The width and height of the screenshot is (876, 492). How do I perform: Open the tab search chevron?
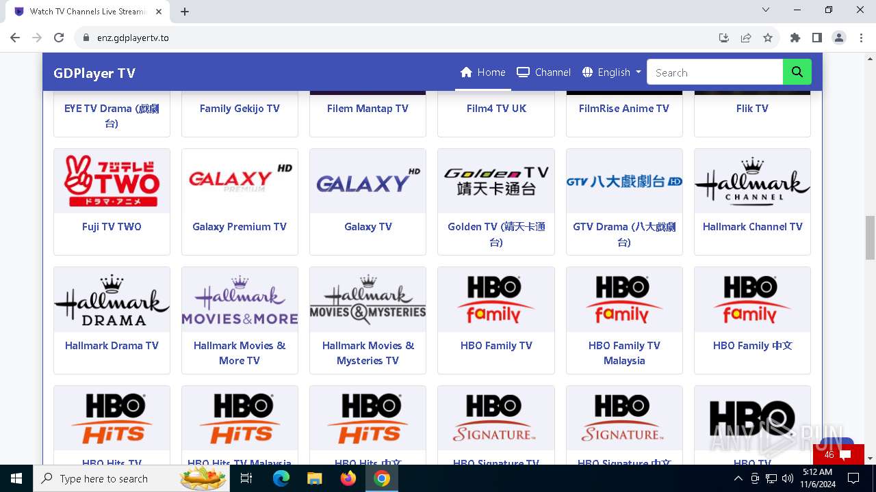pos(766,10)
